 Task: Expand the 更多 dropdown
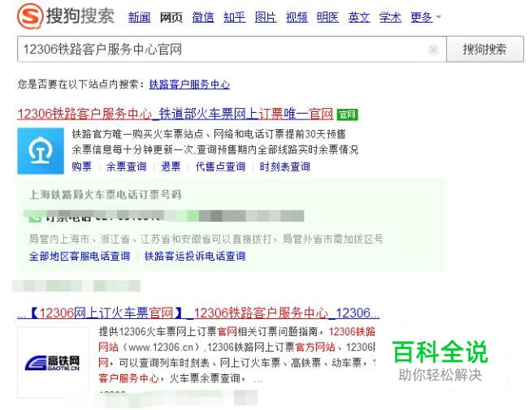click(x=426, y=17)
